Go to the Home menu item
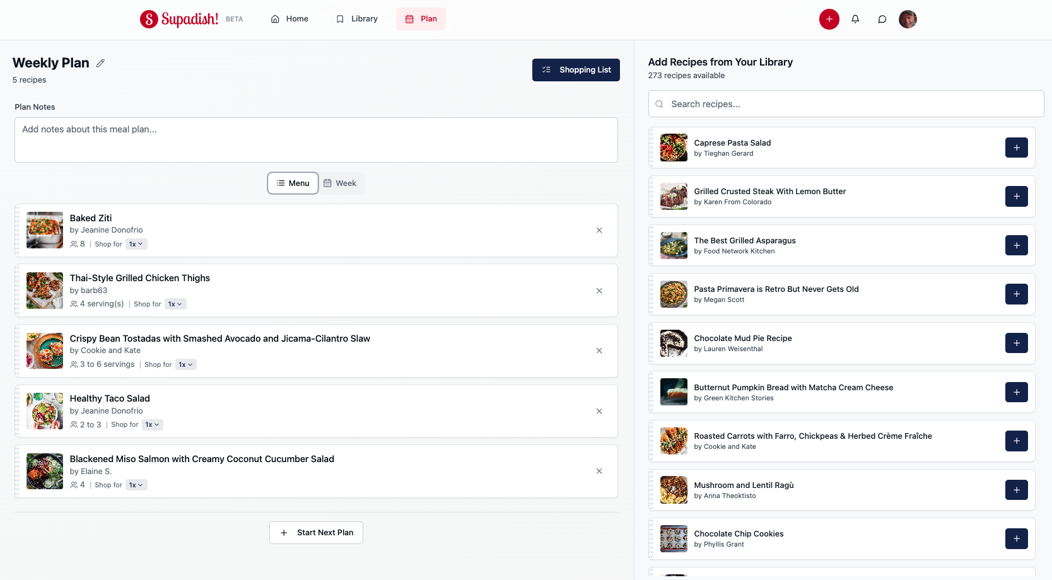The width and height of the screenshot is (1052, 580). click(289, 19)
